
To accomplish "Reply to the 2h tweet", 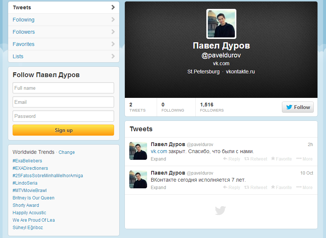I will click(232, 159).
